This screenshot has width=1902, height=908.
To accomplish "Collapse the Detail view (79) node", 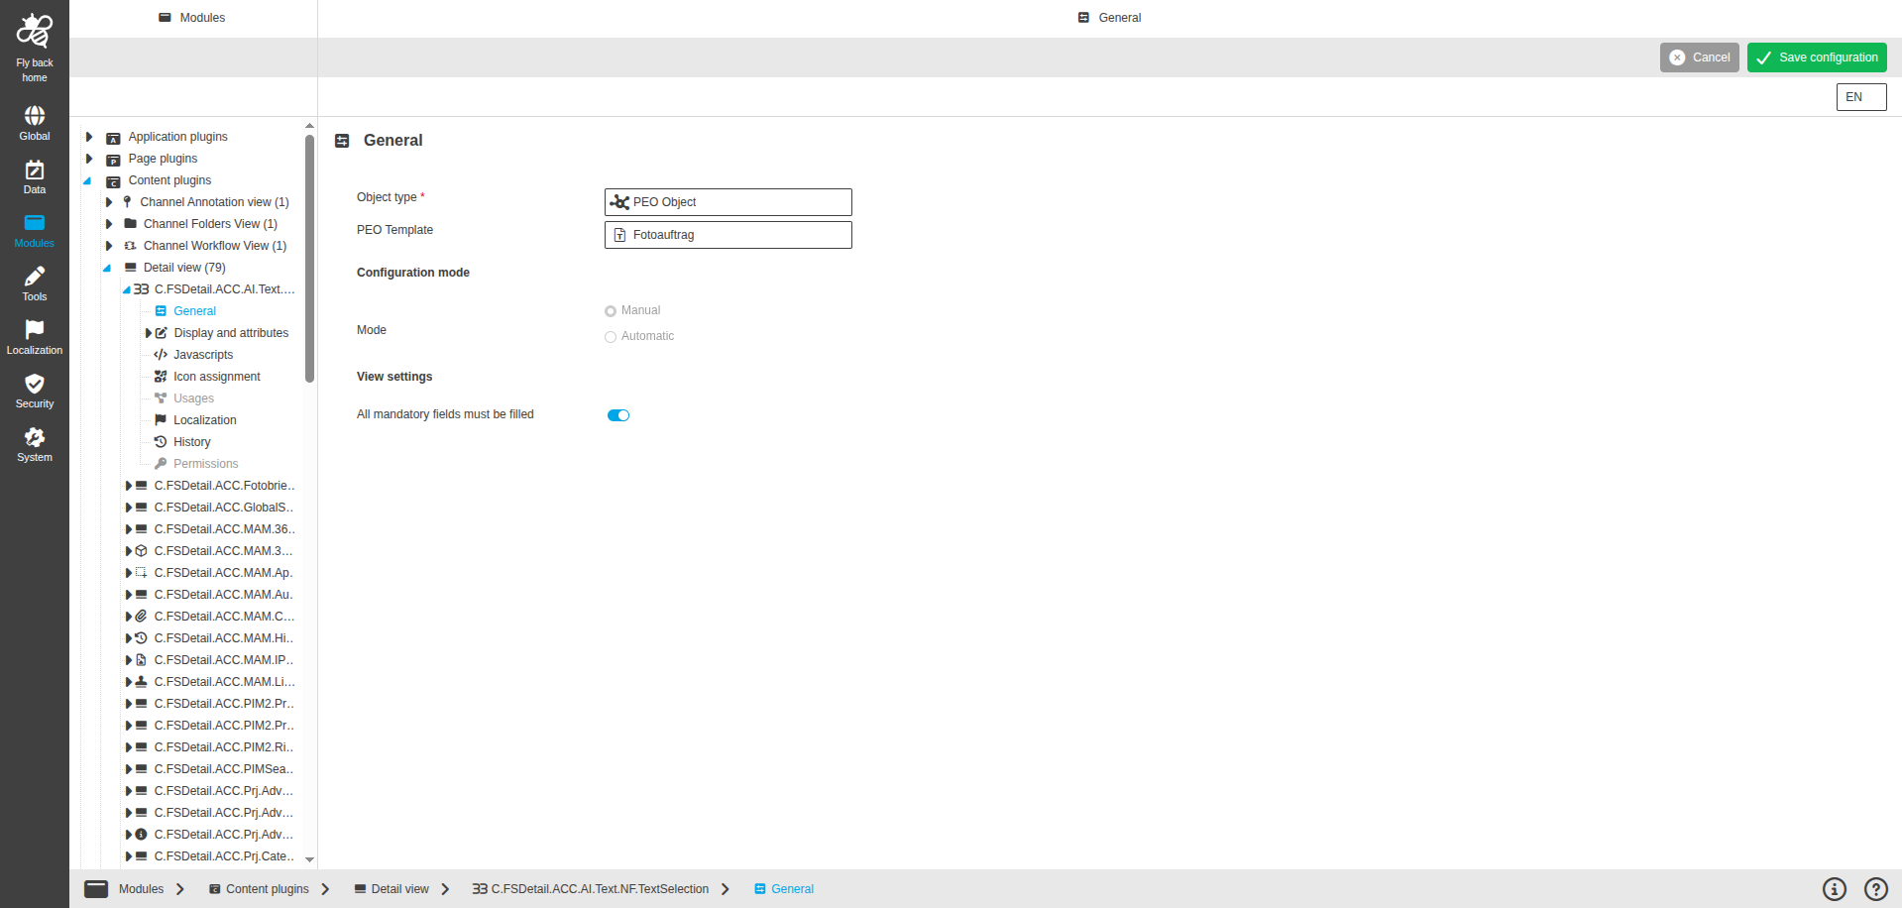I will [x=107, y=268].
